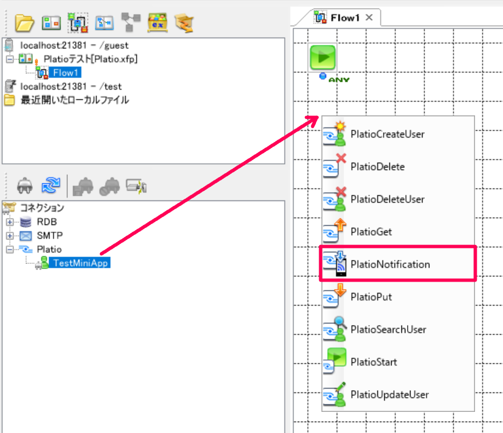The height and width of the screenshot is (433, 503).
Task: Choose PlatioStart from the popup menu
Action: (x=398, y=362)
